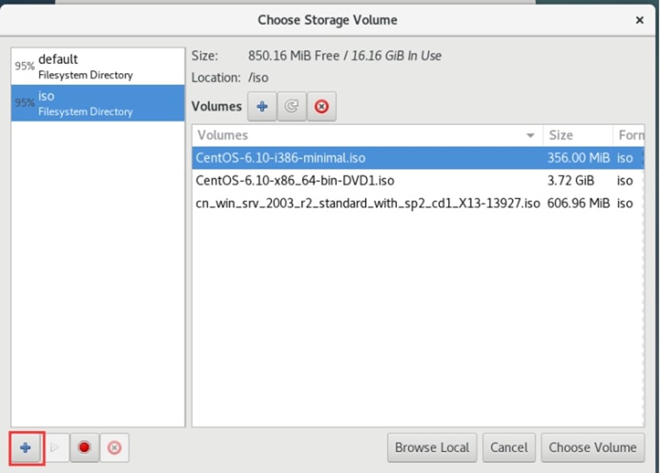Click the Browse Local button
This screenshot has height=473, width=660.
[432, 448]
